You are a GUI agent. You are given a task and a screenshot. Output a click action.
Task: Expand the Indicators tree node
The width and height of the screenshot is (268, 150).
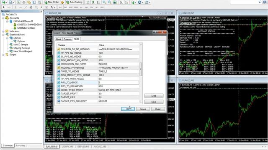pos(3,31)
